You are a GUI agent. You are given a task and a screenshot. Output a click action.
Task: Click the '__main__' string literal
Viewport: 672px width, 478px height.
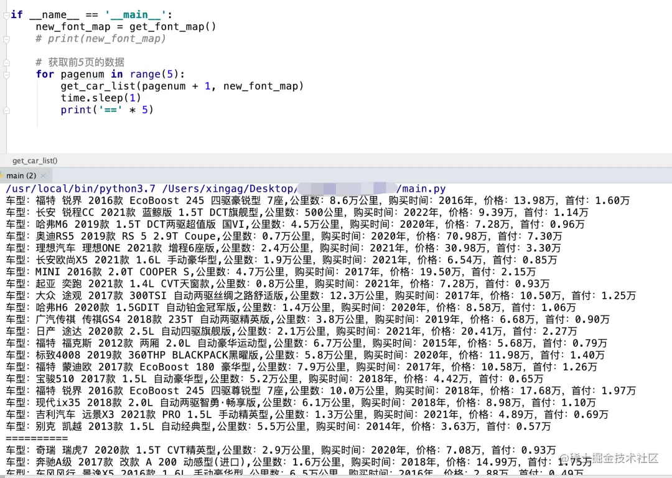pyautogui.click(x=136, y=15)
